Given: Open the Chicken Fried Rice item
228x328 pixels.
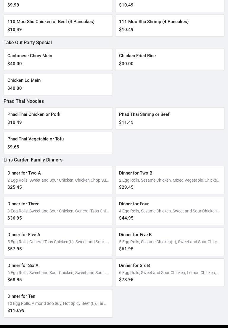Looking at the screenshot, I should pos(170,60).
